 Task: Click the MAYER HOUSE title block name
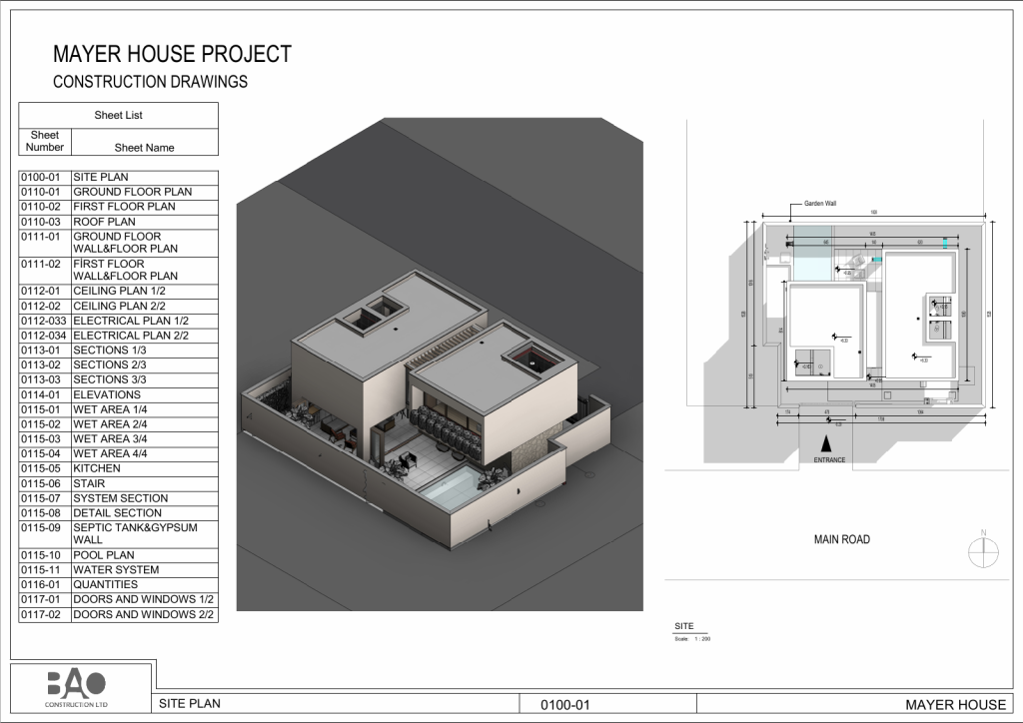click(956, 705)
